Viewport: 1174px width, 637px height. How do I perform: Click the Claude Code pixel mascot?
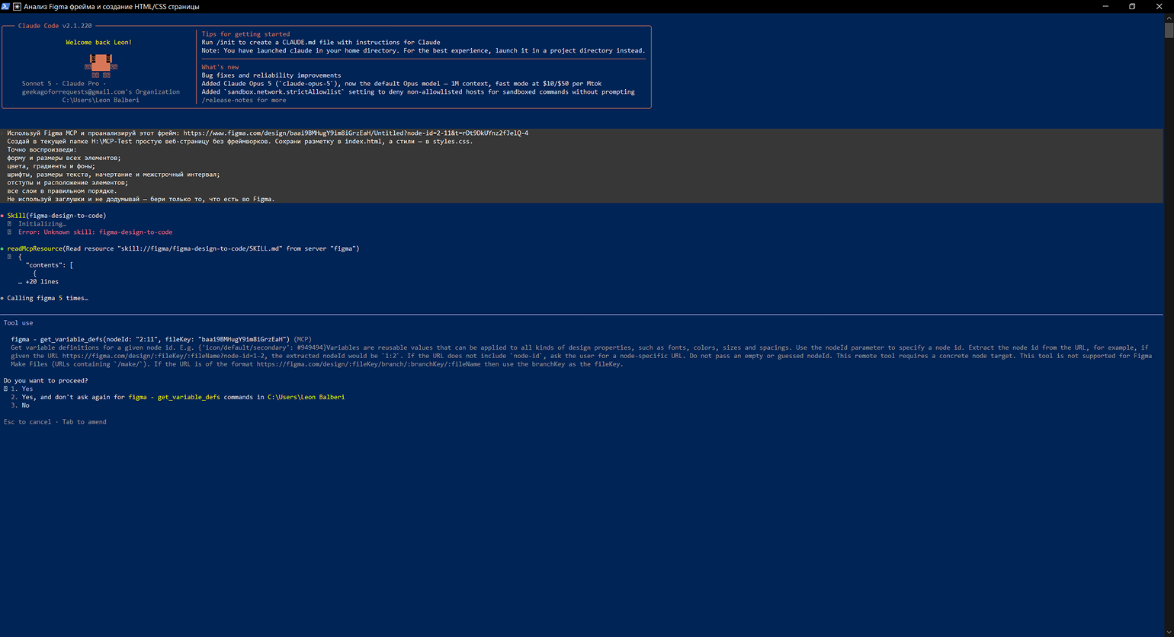(101, 65)
